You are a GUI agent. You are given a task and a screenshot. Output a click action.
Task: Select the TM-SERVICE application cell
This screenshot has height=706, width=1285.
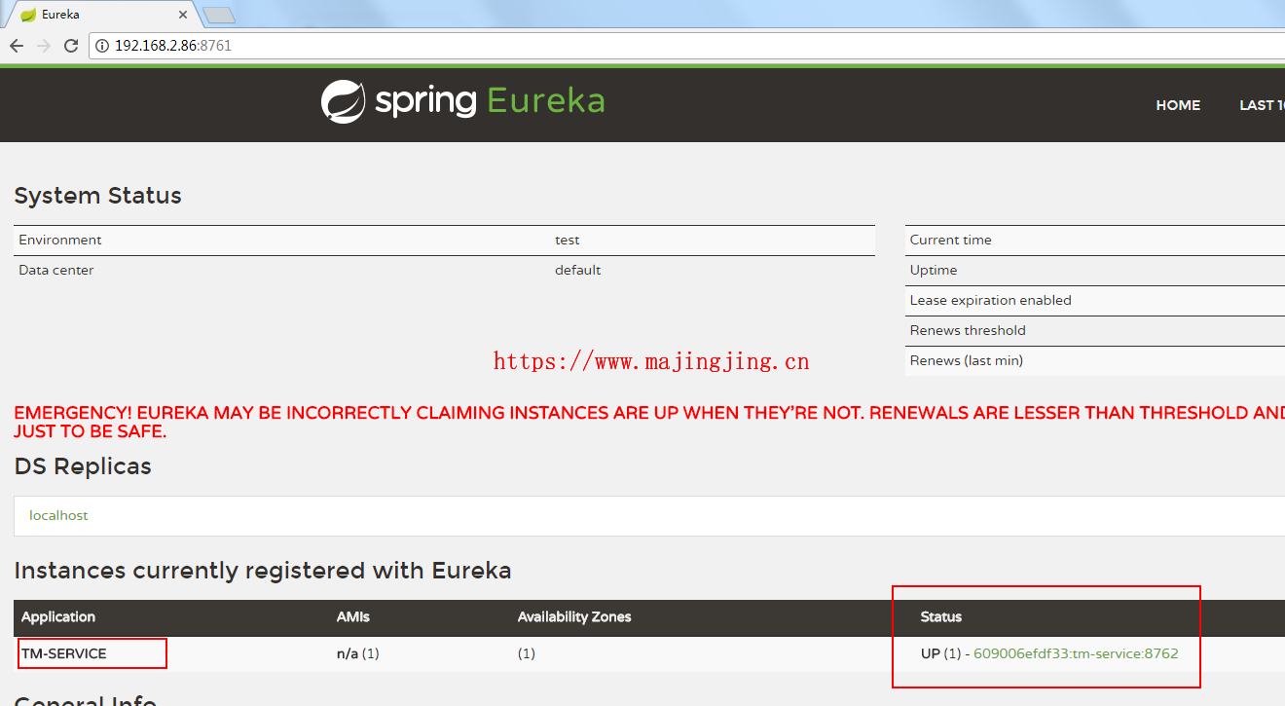(64, 653)
